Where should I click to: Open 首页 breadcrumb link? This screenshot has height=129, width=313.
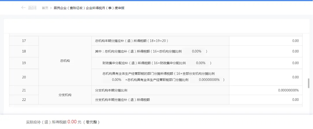[45, 8]
